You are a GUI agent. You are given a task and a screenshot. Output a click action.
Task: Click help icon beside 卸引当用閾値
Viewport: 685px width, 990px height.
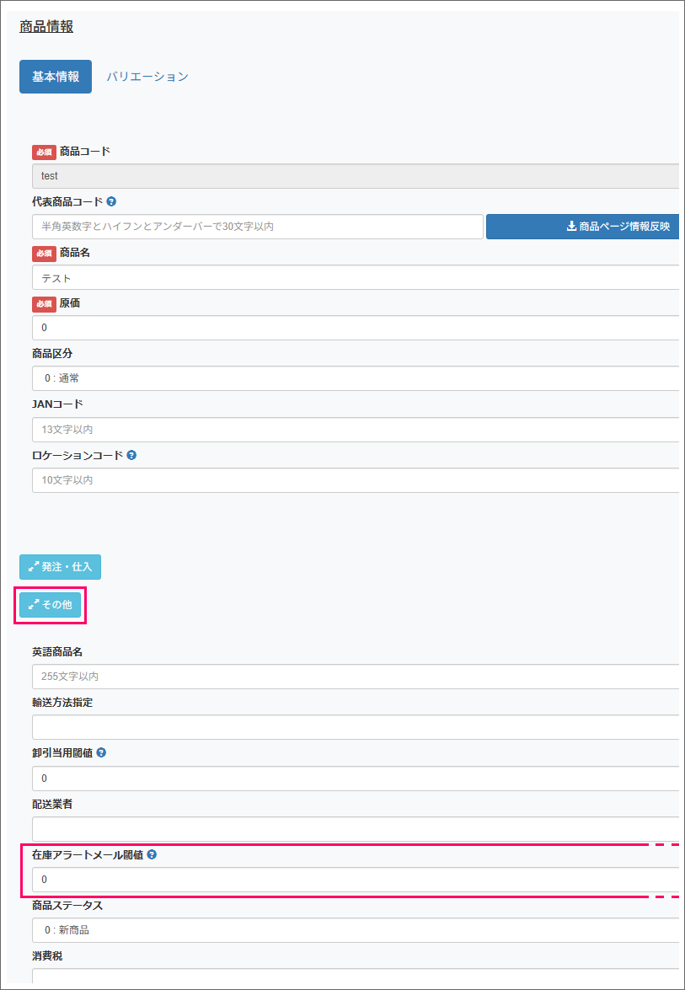tap(101, 753)
